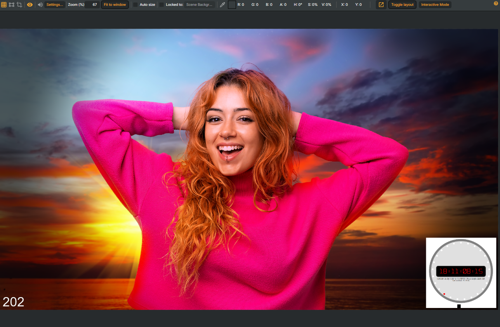
Task: Toggle the eye preview visibility icon
Action: coord(30,5)
